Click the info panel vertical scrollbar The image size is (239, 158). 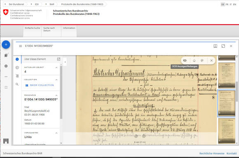[61, 92]
